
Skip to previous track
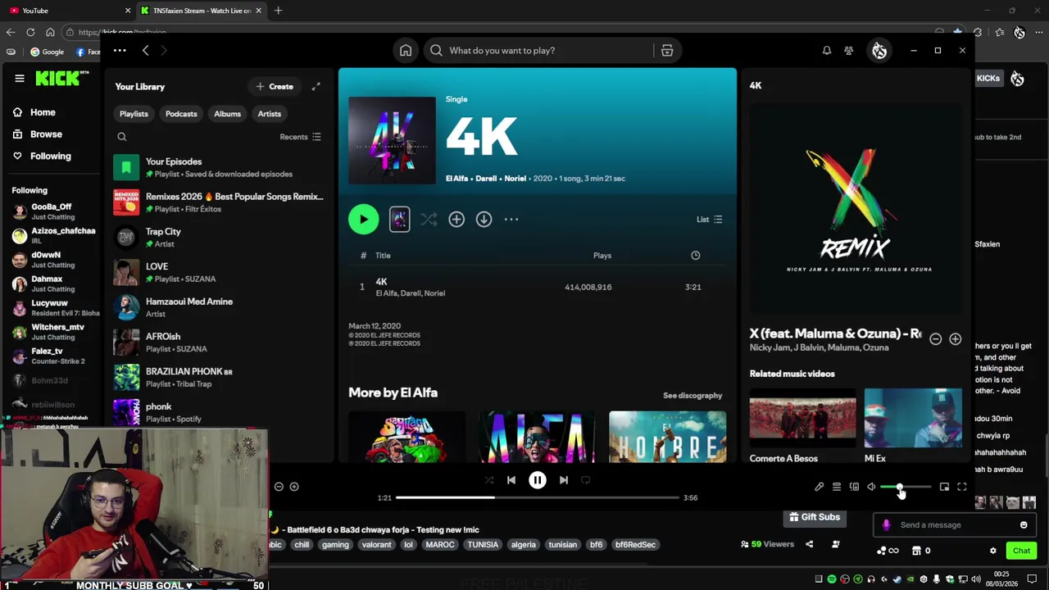[511, 480]
